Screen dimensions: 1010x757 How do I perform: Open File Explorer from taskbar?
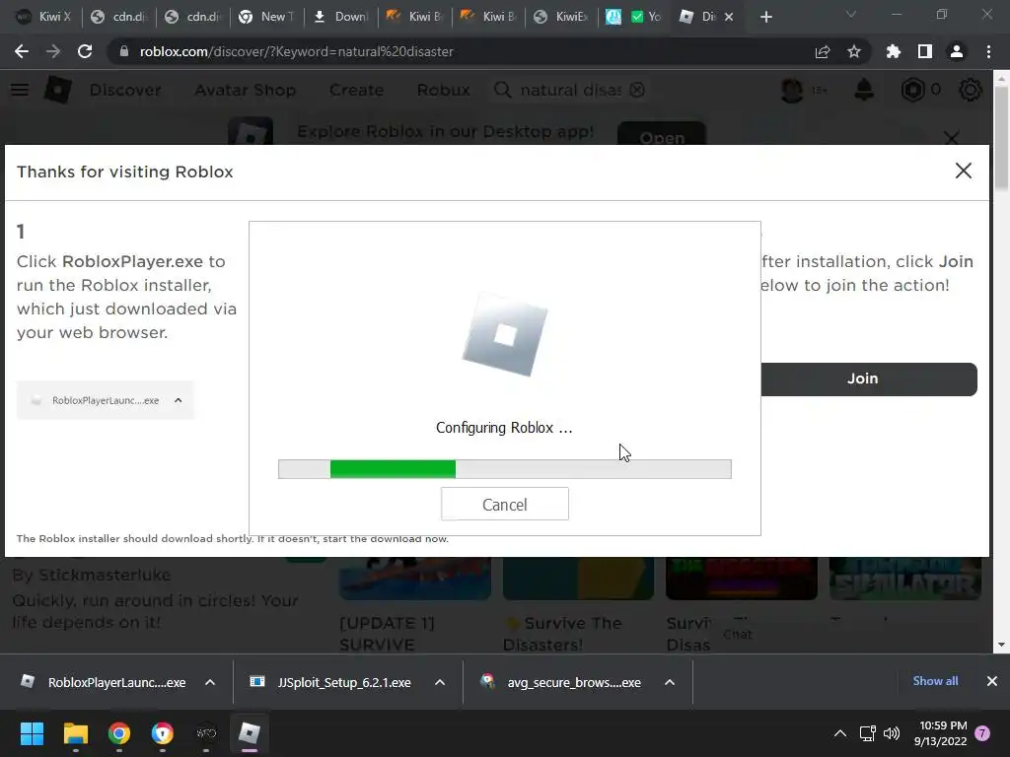point(75,733)
